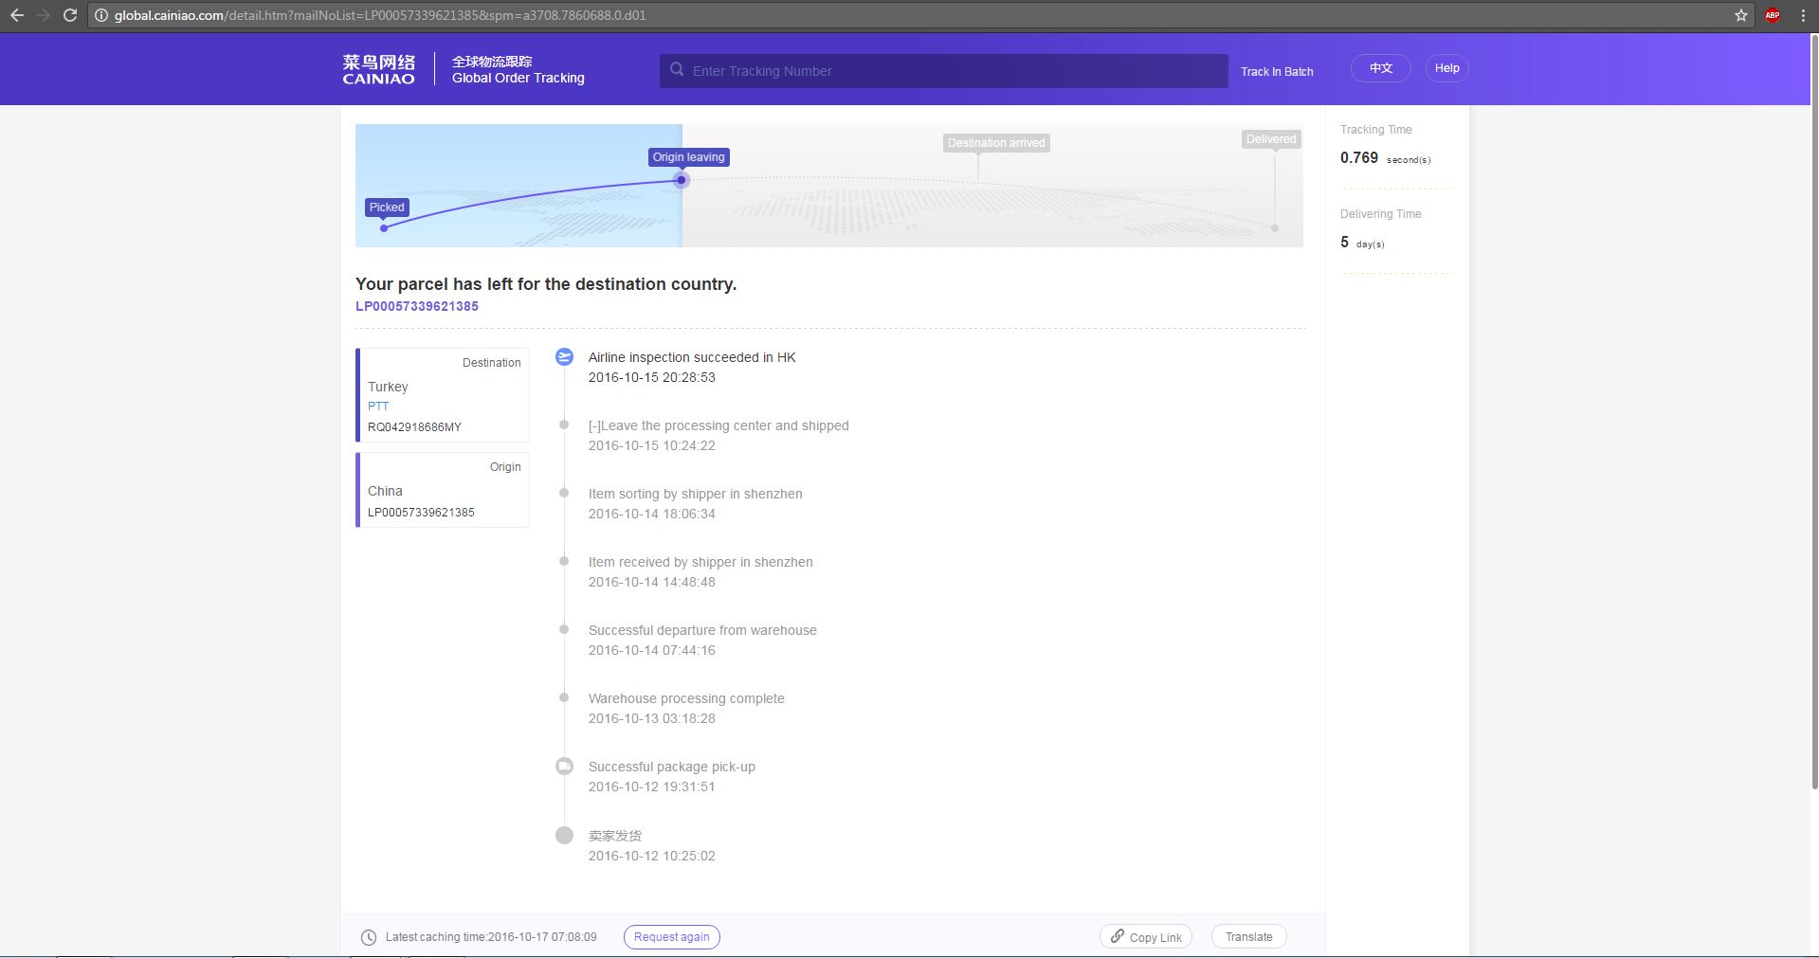Reload the page with the refresh icon
Viewport: 1819px width, 958px height.
tap(69, 15)
